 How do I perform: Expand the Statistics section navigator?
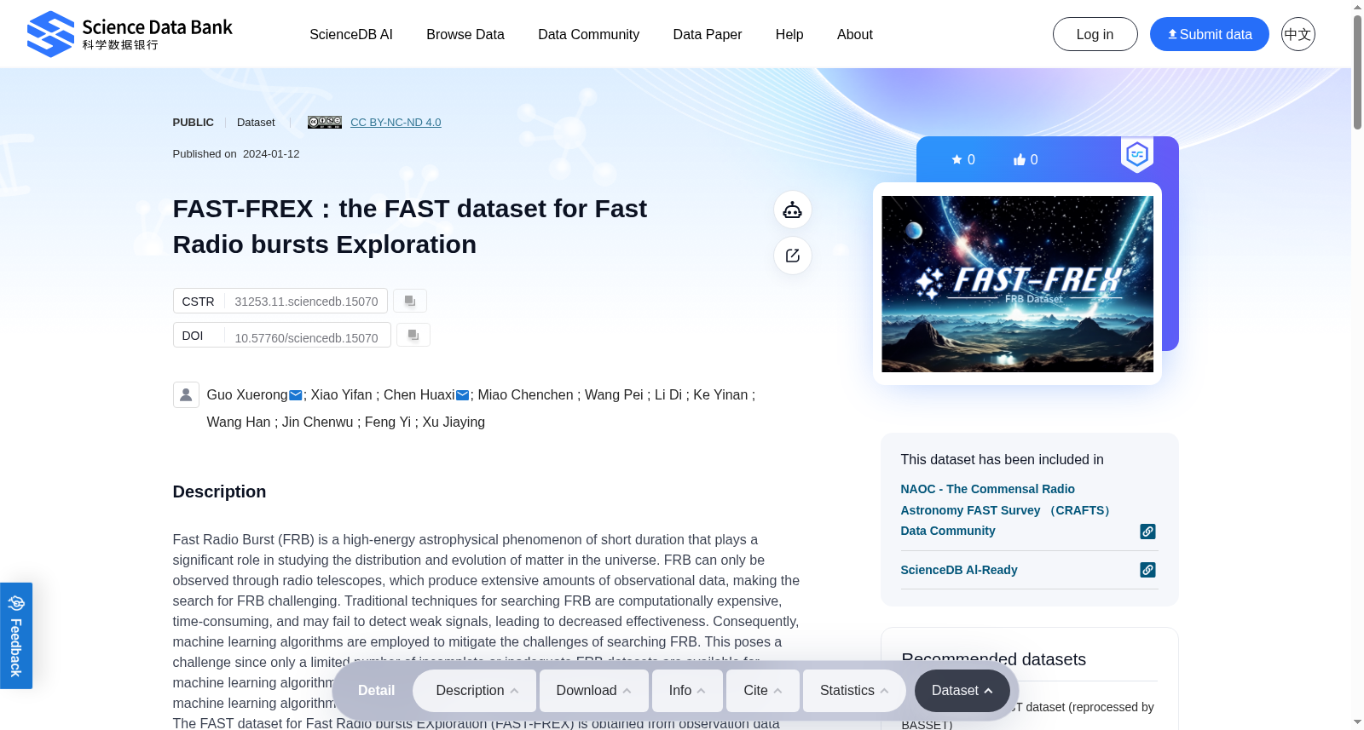(x=854, y=691)
